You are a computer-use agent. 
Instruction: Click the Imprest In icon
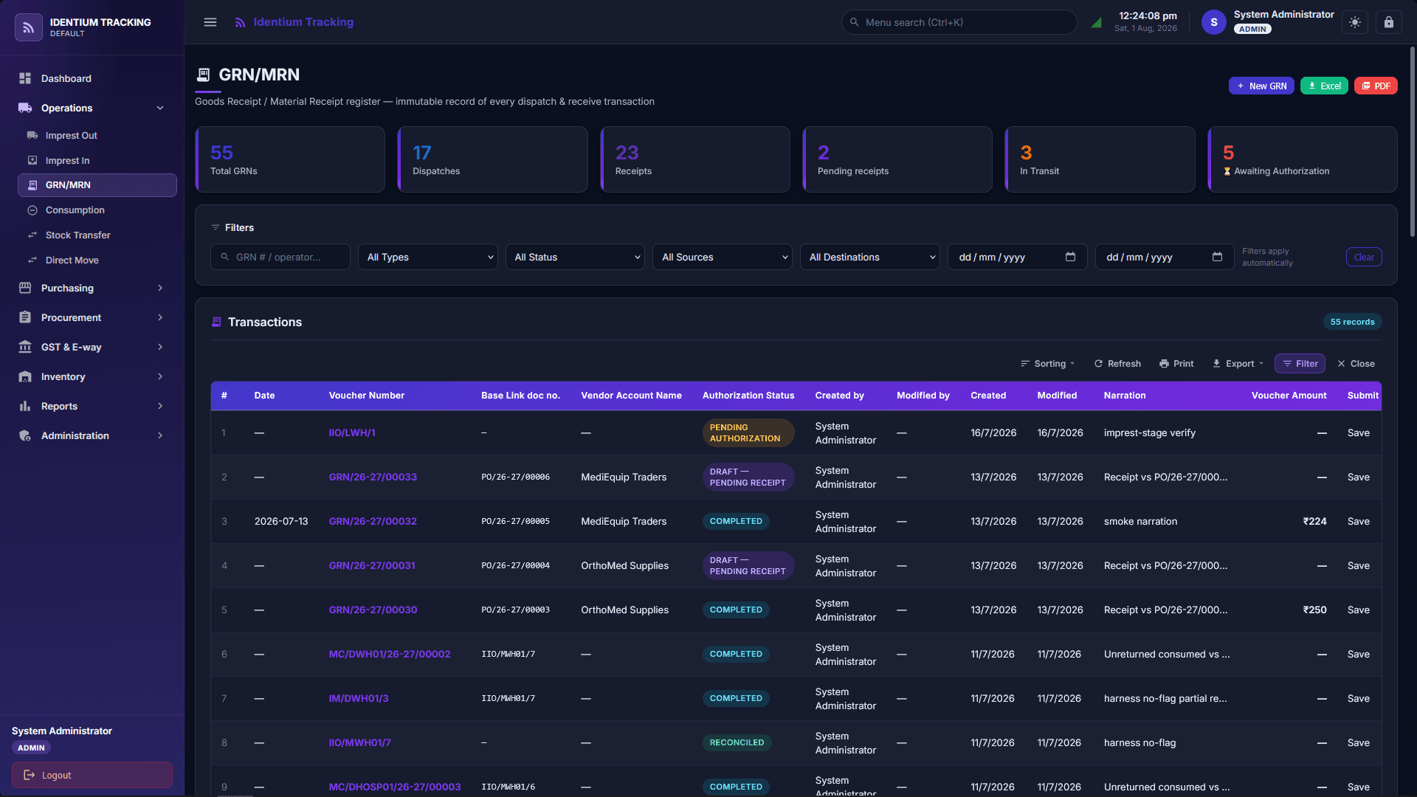pyautogui.click(x=32, y=160)
